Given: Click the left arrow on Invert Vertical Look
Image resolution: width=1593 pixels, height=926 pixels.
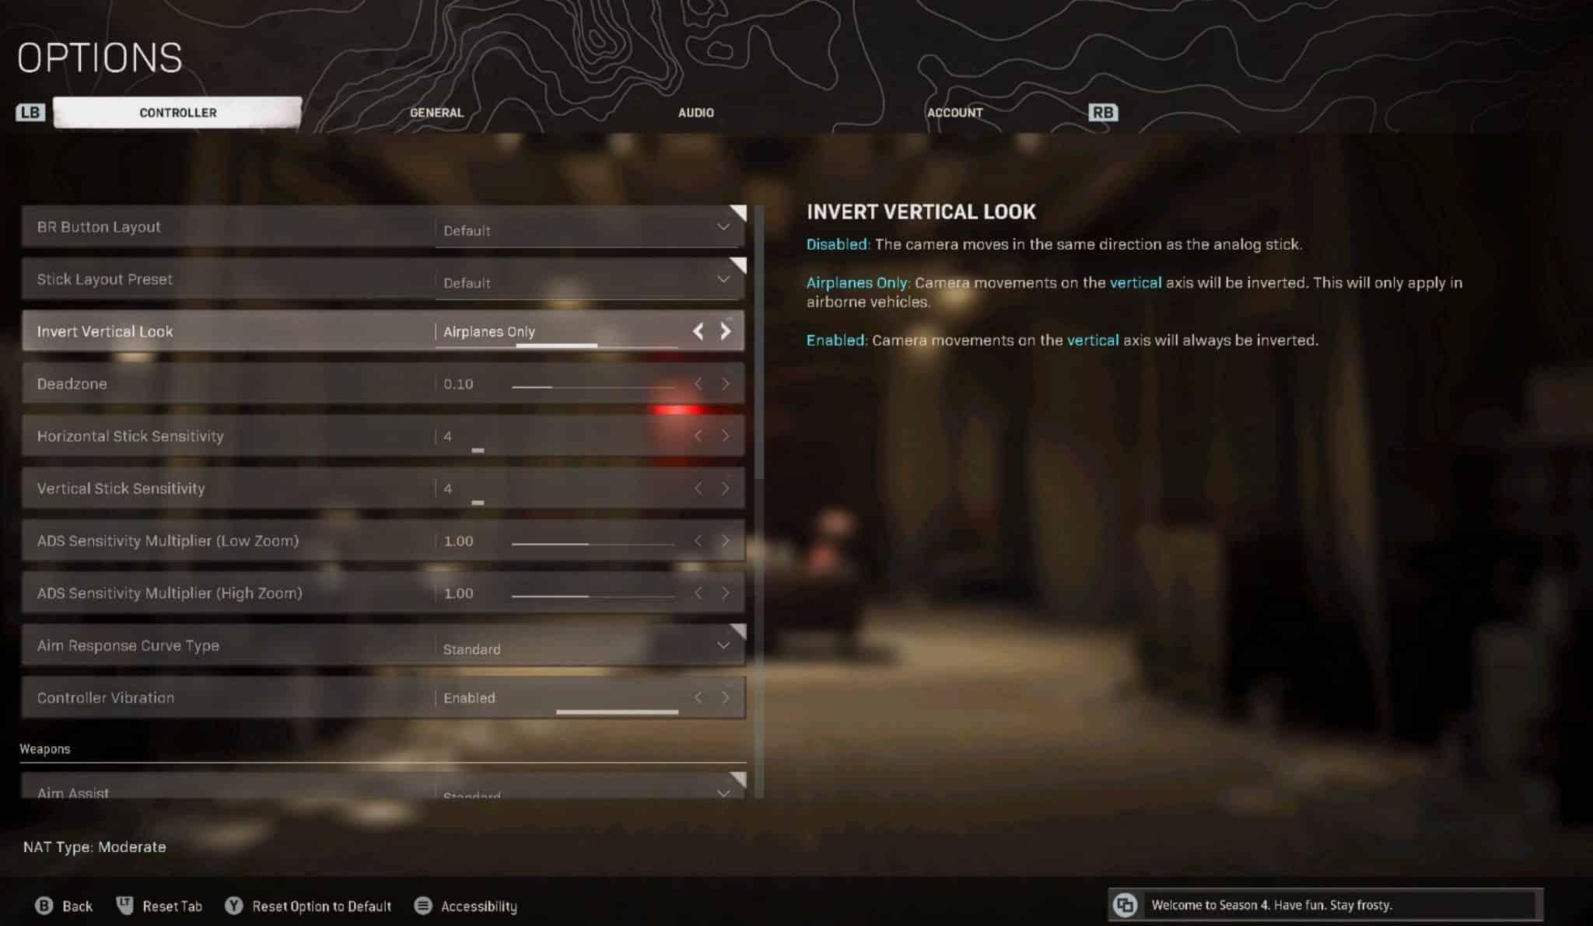Looking at the screenshot, I should click(x=698, y=330).
